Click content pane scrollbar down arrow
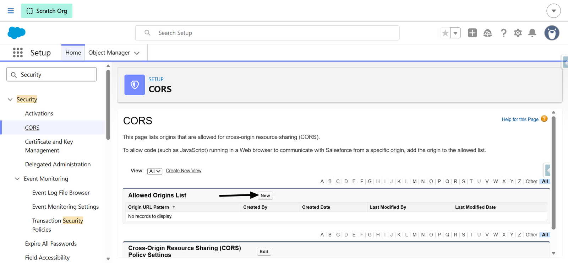The width and height of the screenshot is (568, 263). tap(553, 253)
